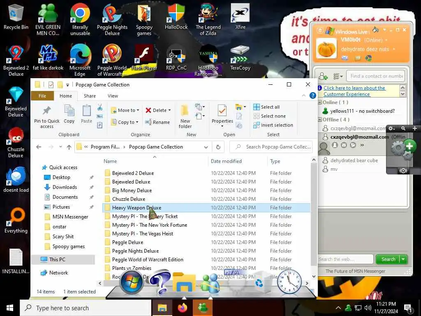Click the Windows Start button
The image size is (421, 316).
pos(10,308)
